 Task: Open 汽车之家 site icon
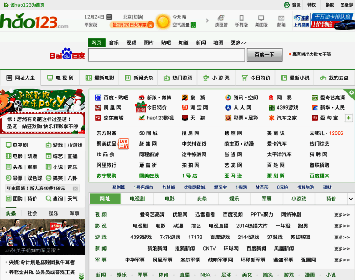(x=271, y=118)
